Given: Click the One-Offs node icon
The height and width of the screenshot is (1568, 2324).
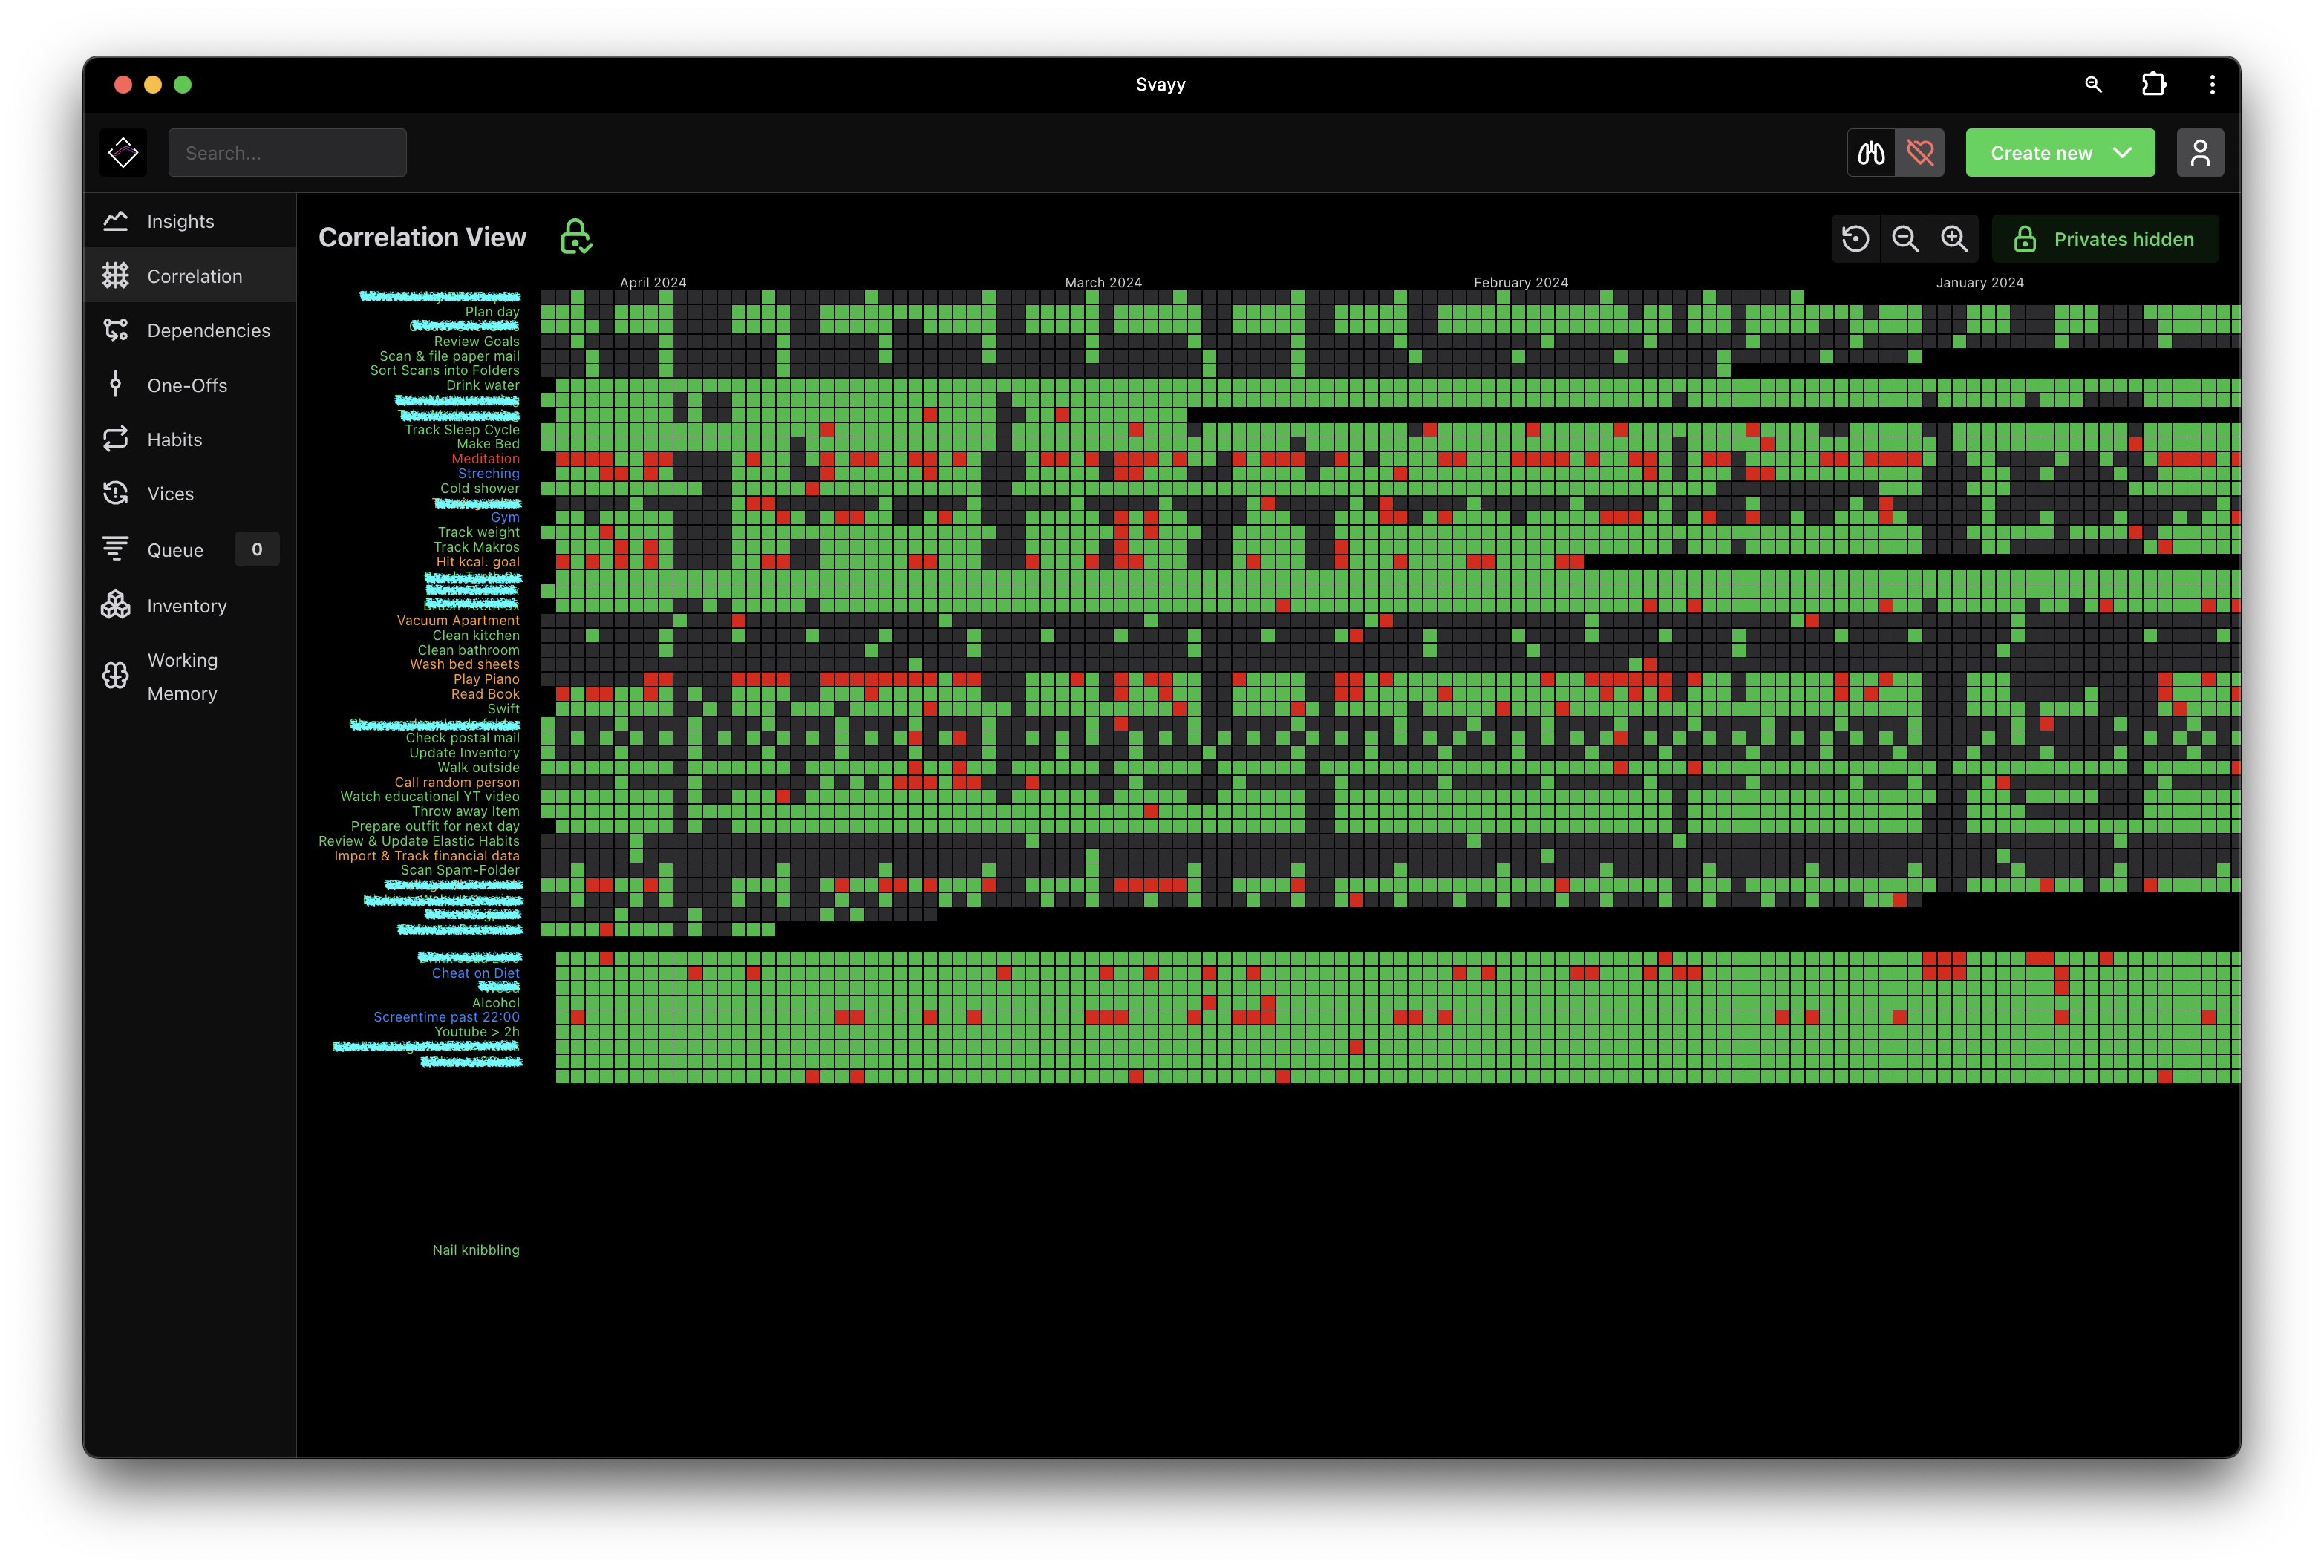Looking at the screenshot, I should coord(116,385).
